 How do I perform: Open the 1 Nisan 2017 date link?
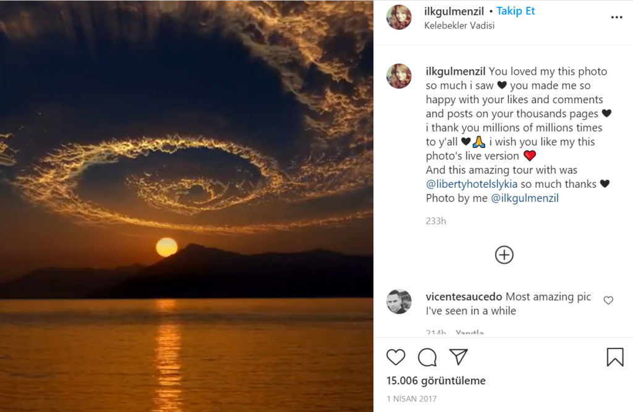click(412, 399)
